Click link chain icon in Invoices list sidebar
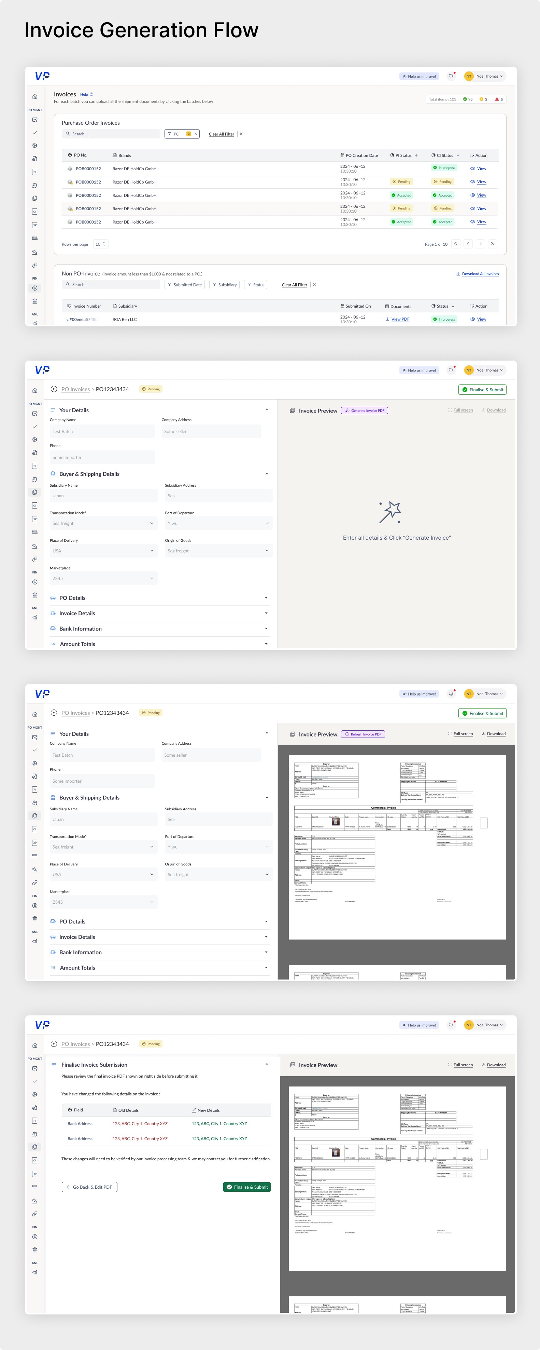This screenshot has height=1350, width=540. tap(34, 265)
